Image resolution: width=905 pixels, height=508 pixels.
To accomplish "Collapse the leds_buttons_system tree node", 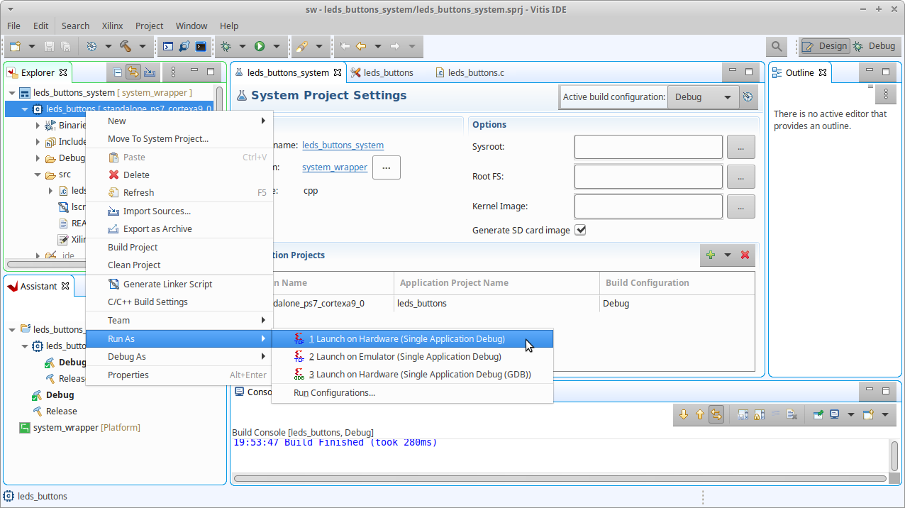I will tap(12, 93).
